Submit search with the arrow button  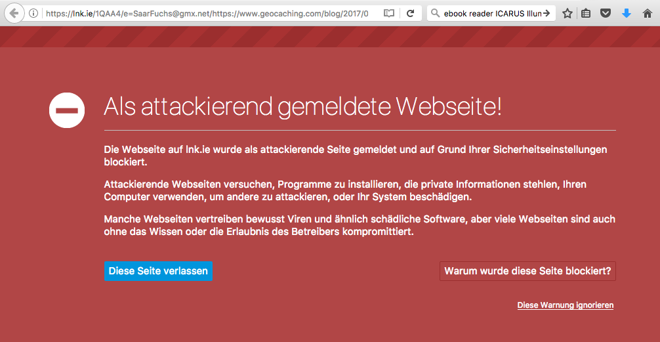point(547,14)
